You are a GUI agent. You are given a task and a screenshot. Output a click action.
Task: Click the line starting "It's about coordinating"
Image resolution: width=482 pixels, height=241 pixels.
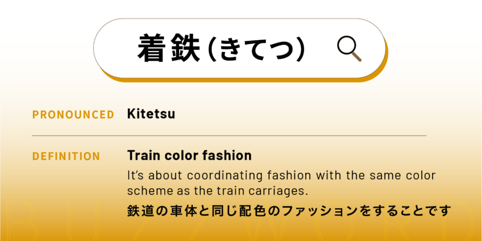[281, 175]
